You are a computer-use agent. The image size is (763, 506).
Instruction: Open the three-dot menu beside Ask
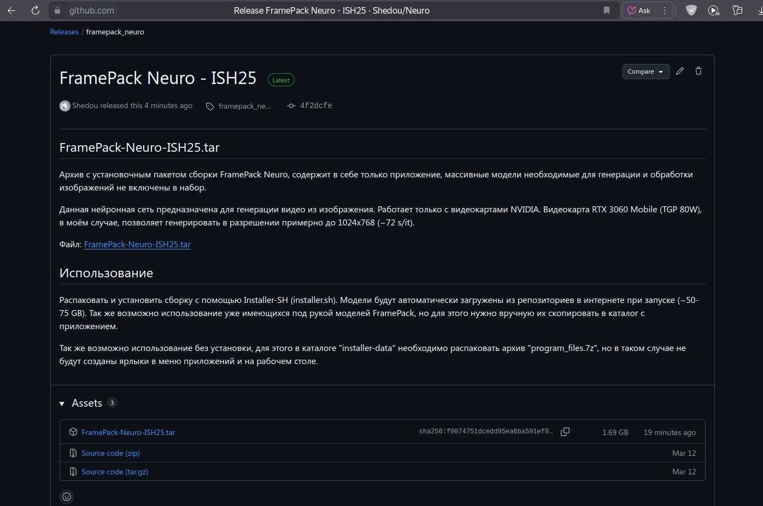click(x=665, y=10)
